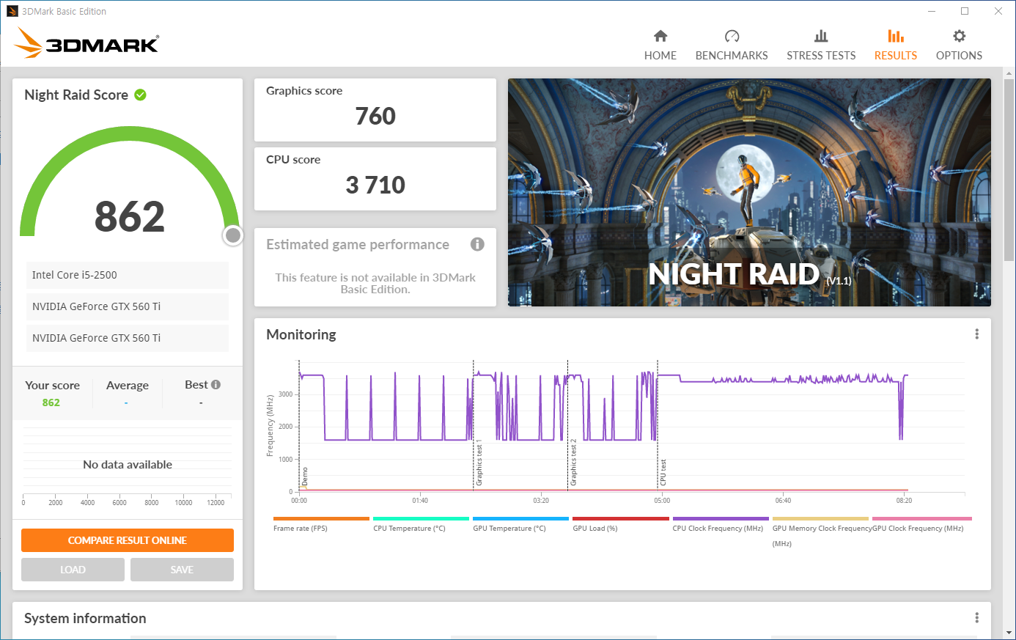The image size is (1016, 640).
Task: Click the second NVIDIA GeForce GTX 560 Ti entry
Action: coord(128,338)
